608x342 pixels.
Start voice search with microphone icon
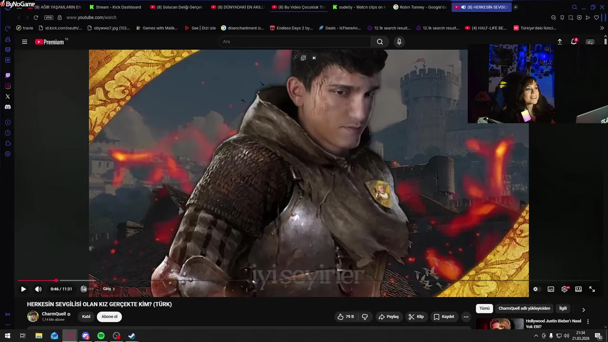(x=399, y=42)
